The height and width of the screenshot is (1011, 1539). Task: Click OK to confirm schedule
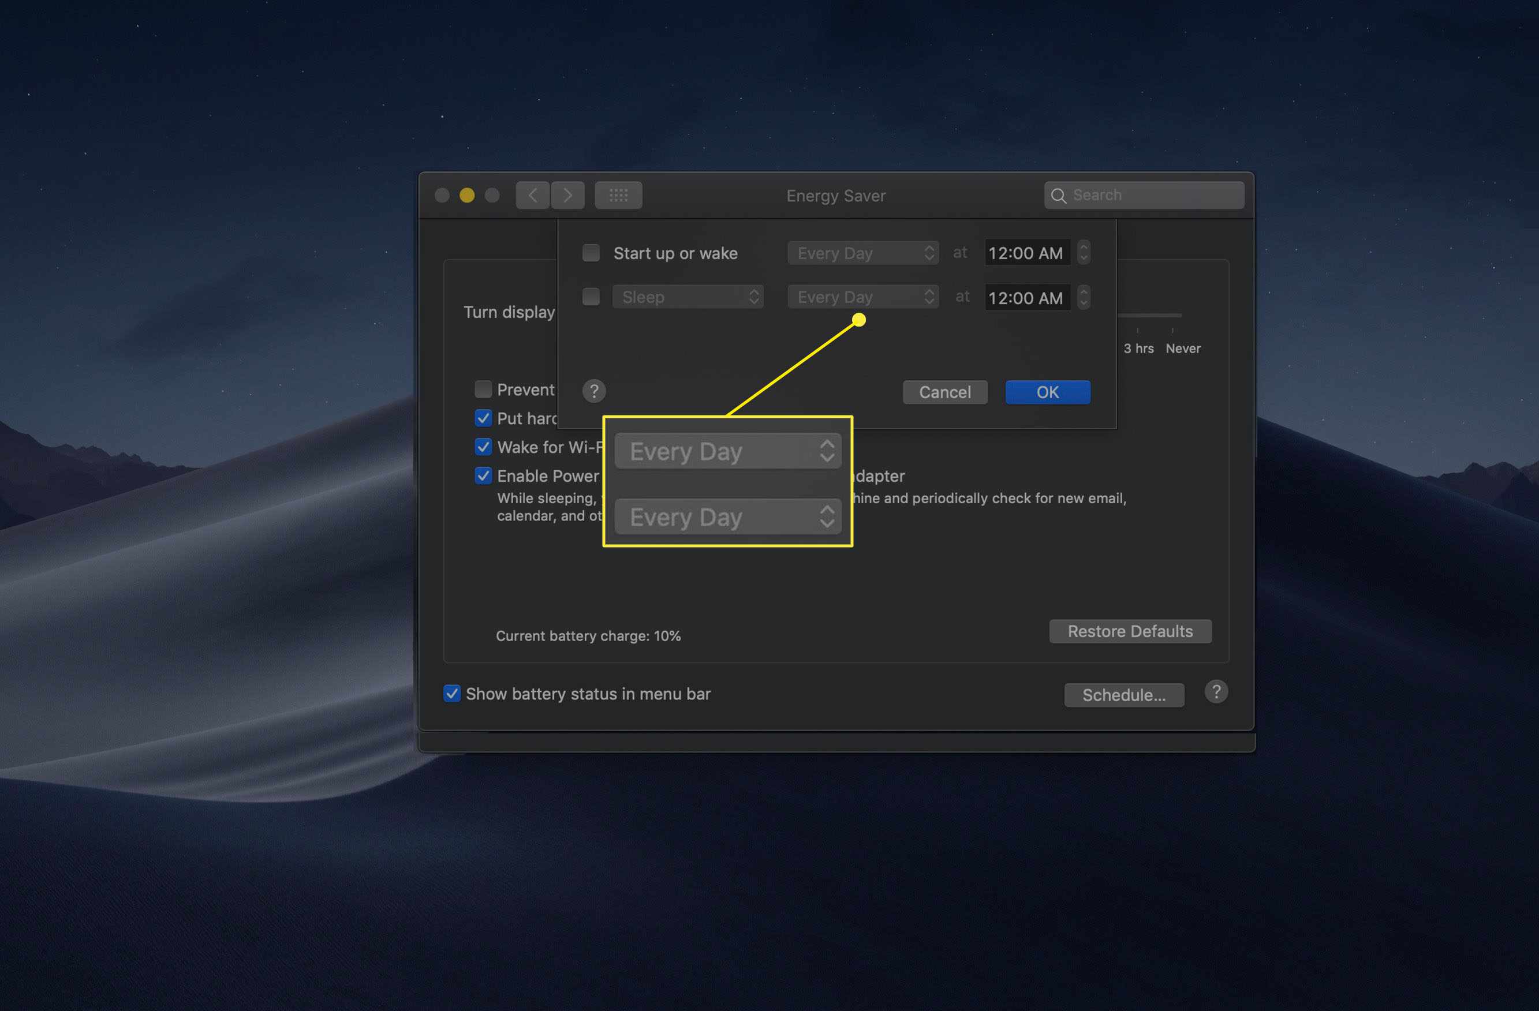[x=1046, y=391]
